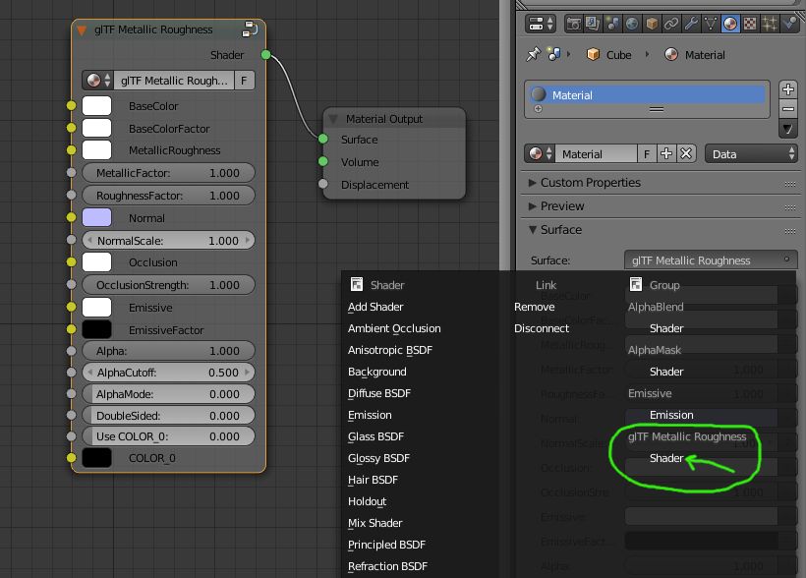The width and height of the screenshot is (806, 578).
Task: Click the node group name field glTF Metallic Rough...
Action: coord(174,81)
